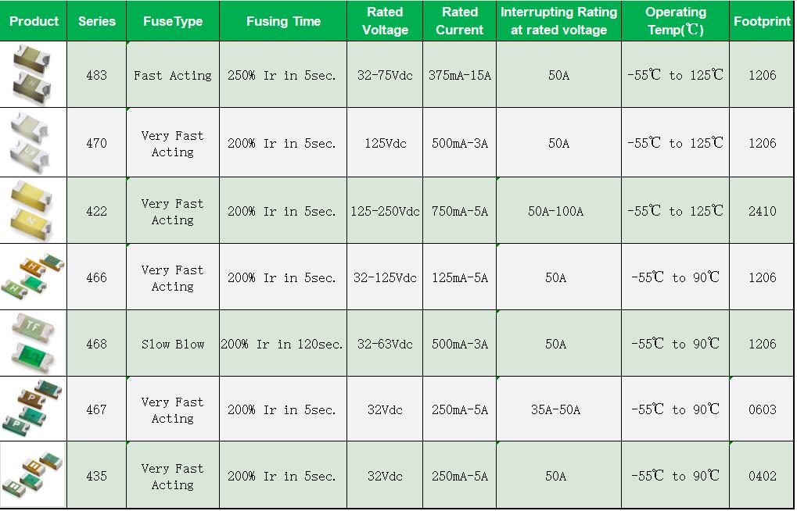Screen dimensions: 797x511
Task: Click the 2410 footprint cell
Action: coord(762,211)
